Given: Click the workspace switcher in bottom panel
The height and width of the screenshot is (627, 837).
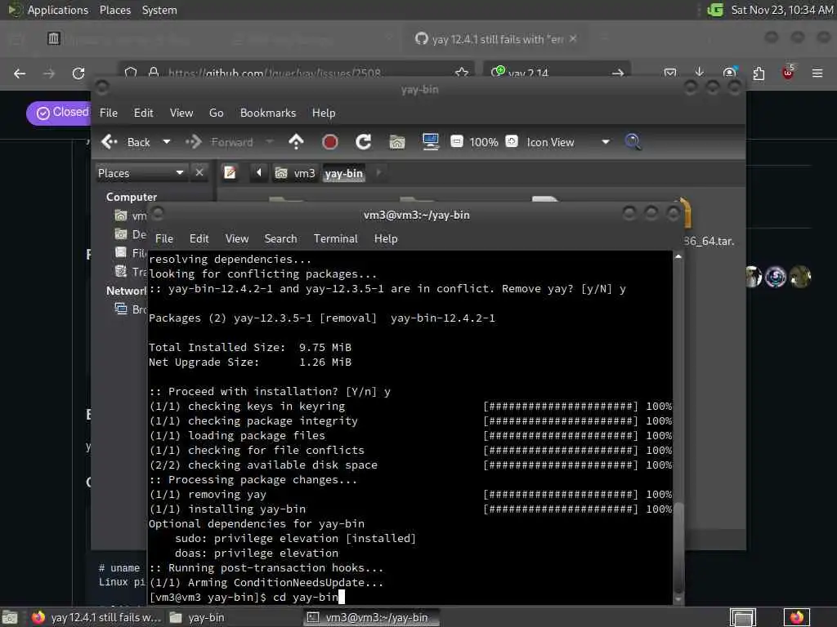Looking at the screenshot, I should pos(743,617).
